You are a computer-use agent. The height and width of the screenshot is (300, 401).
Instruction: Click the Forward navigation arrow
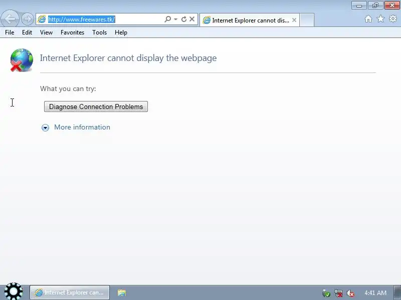click(x=28, y=19)
